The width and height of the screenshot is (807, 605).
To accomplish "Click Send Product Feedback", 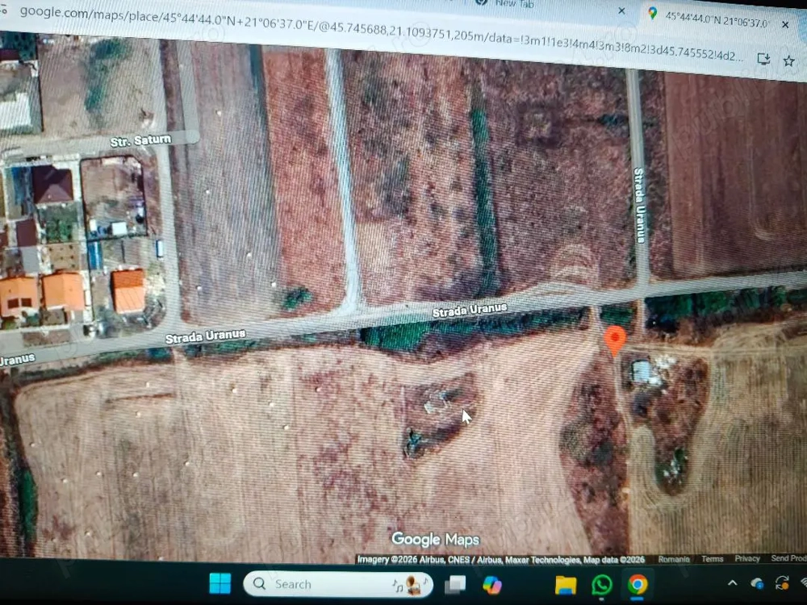I will click(x=788, y=558).
